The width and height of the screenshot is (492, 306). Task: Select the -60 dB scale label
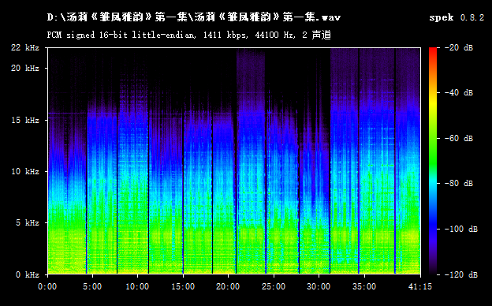[x=459, y=138]
